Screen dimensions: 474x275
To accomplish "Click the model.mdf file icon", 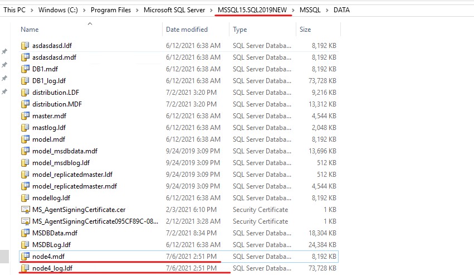I will pyautogui.click(x=25, y=139).
